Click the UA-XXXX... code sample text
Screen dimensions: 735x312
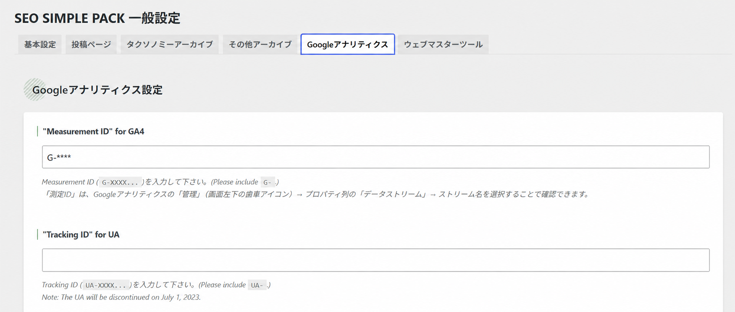pyautogui.click(x=106, y=285)
